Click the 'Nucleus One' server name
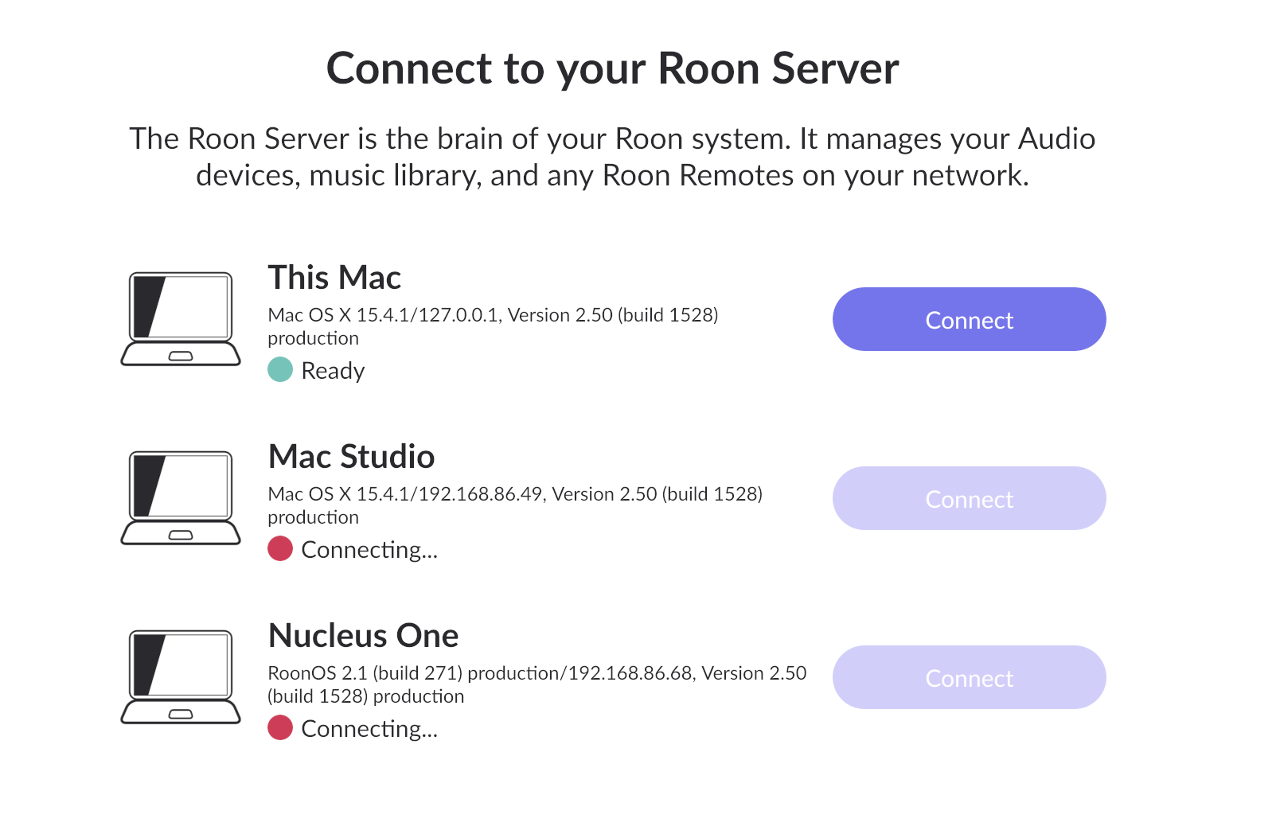 [x=364, y=636]
